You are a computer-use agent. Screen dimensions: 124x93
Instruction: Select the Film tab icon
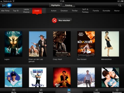(x=69, y=90)
